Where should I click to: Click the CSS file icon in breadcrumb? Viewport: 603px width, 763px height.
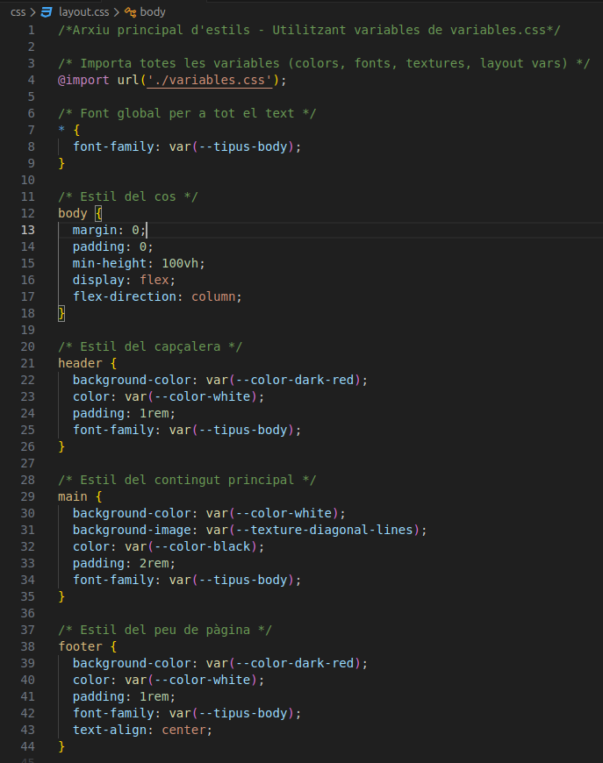tap(47, 12)
